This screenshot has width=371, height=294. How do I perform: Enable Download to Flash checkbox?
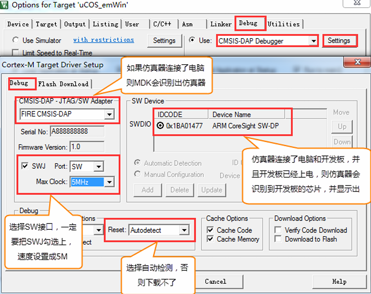[278, 239]
